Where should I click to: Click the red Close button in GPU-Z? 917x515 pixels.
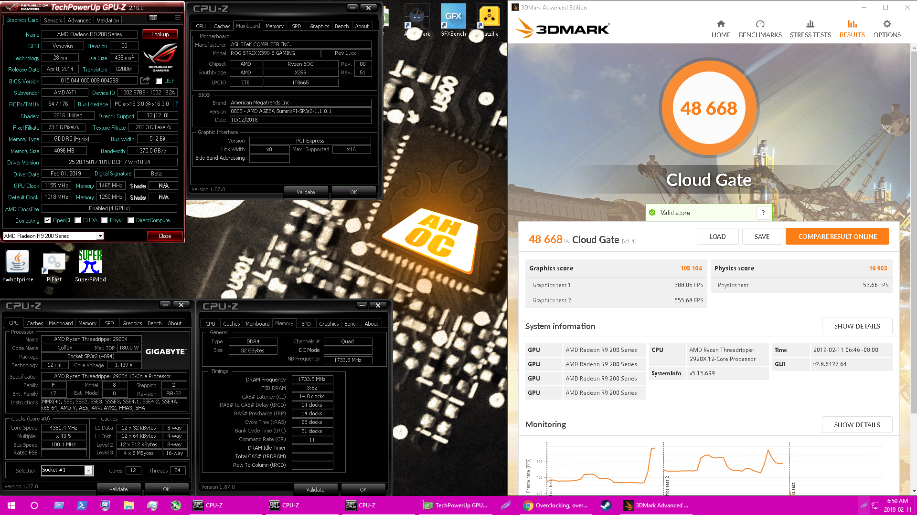[x=165, y=236]
